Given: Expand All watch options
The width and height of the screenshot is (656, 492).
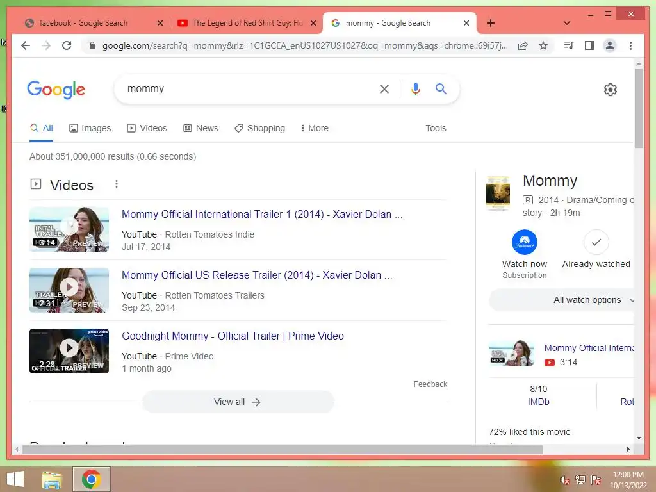Looking at the screenshot, I should coord(561,300).
